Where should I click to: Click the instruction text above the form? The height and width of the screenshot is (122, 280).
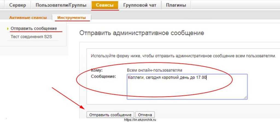click(183, 56)
